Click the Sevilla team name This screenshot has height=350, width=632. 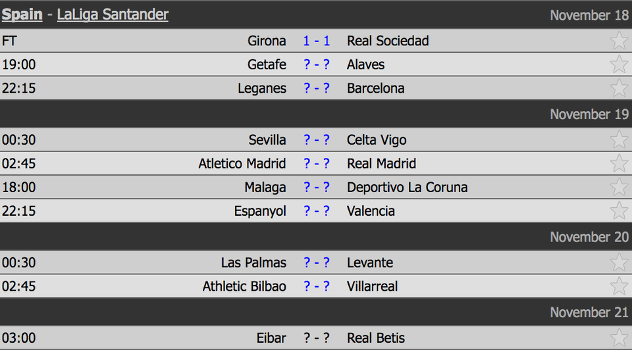point(267,140)
